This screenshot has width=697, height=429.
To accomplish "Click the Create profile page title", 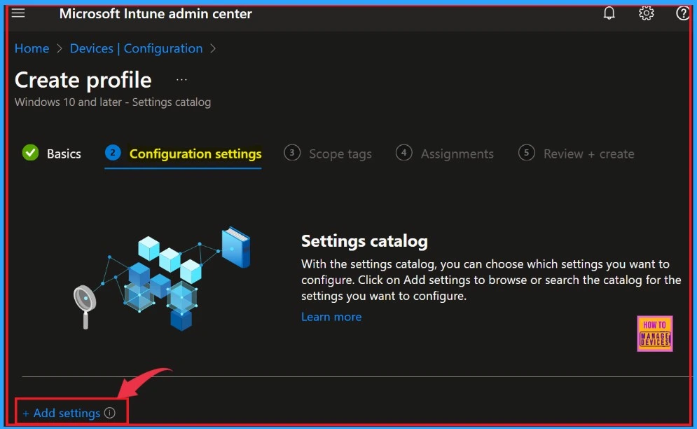I will coord(83,80).
